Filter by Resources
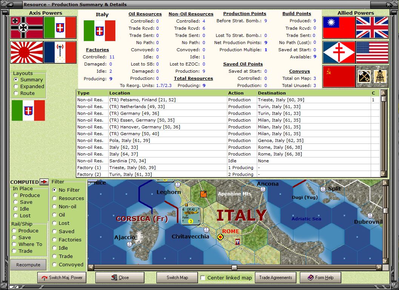Image resolution: width=399 pixels, height=290 pixels. (x=68, y=198)
